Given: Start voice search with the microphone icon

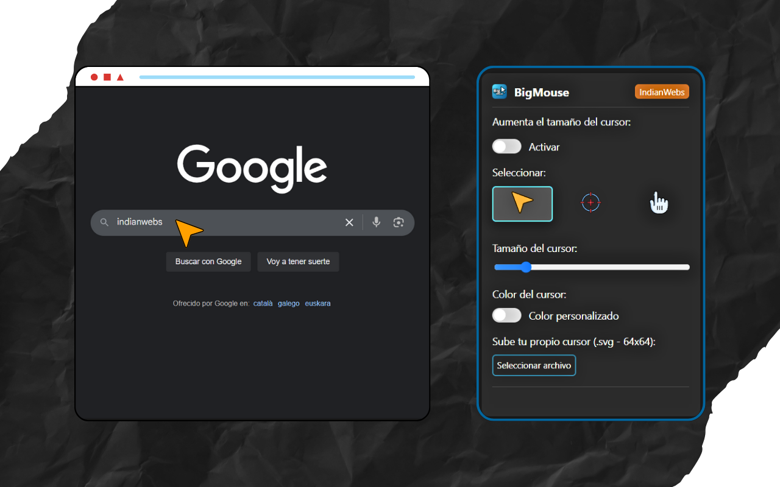Looking at the screenshot, I should click(x=377, y=222).
